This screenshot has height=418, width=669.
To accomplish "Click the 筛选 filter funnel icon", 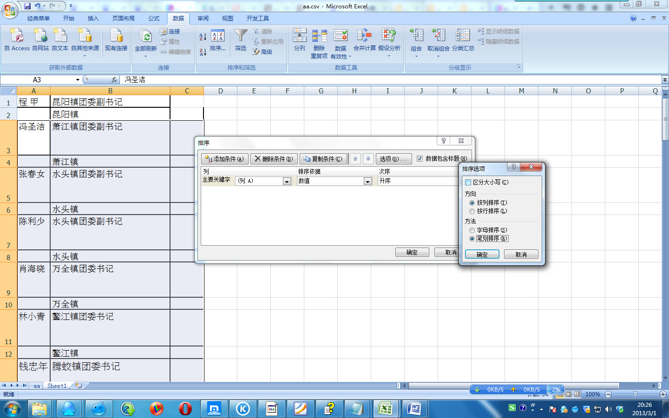I will pos(240,36).
